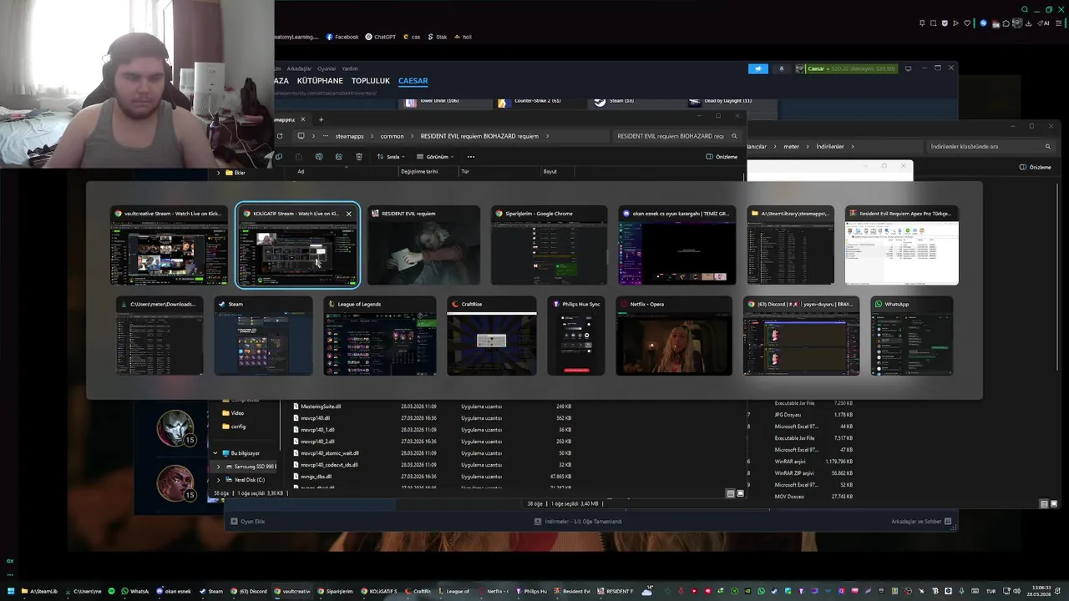Open the Stak bookmark in bookmarks bar

(438, 37)
